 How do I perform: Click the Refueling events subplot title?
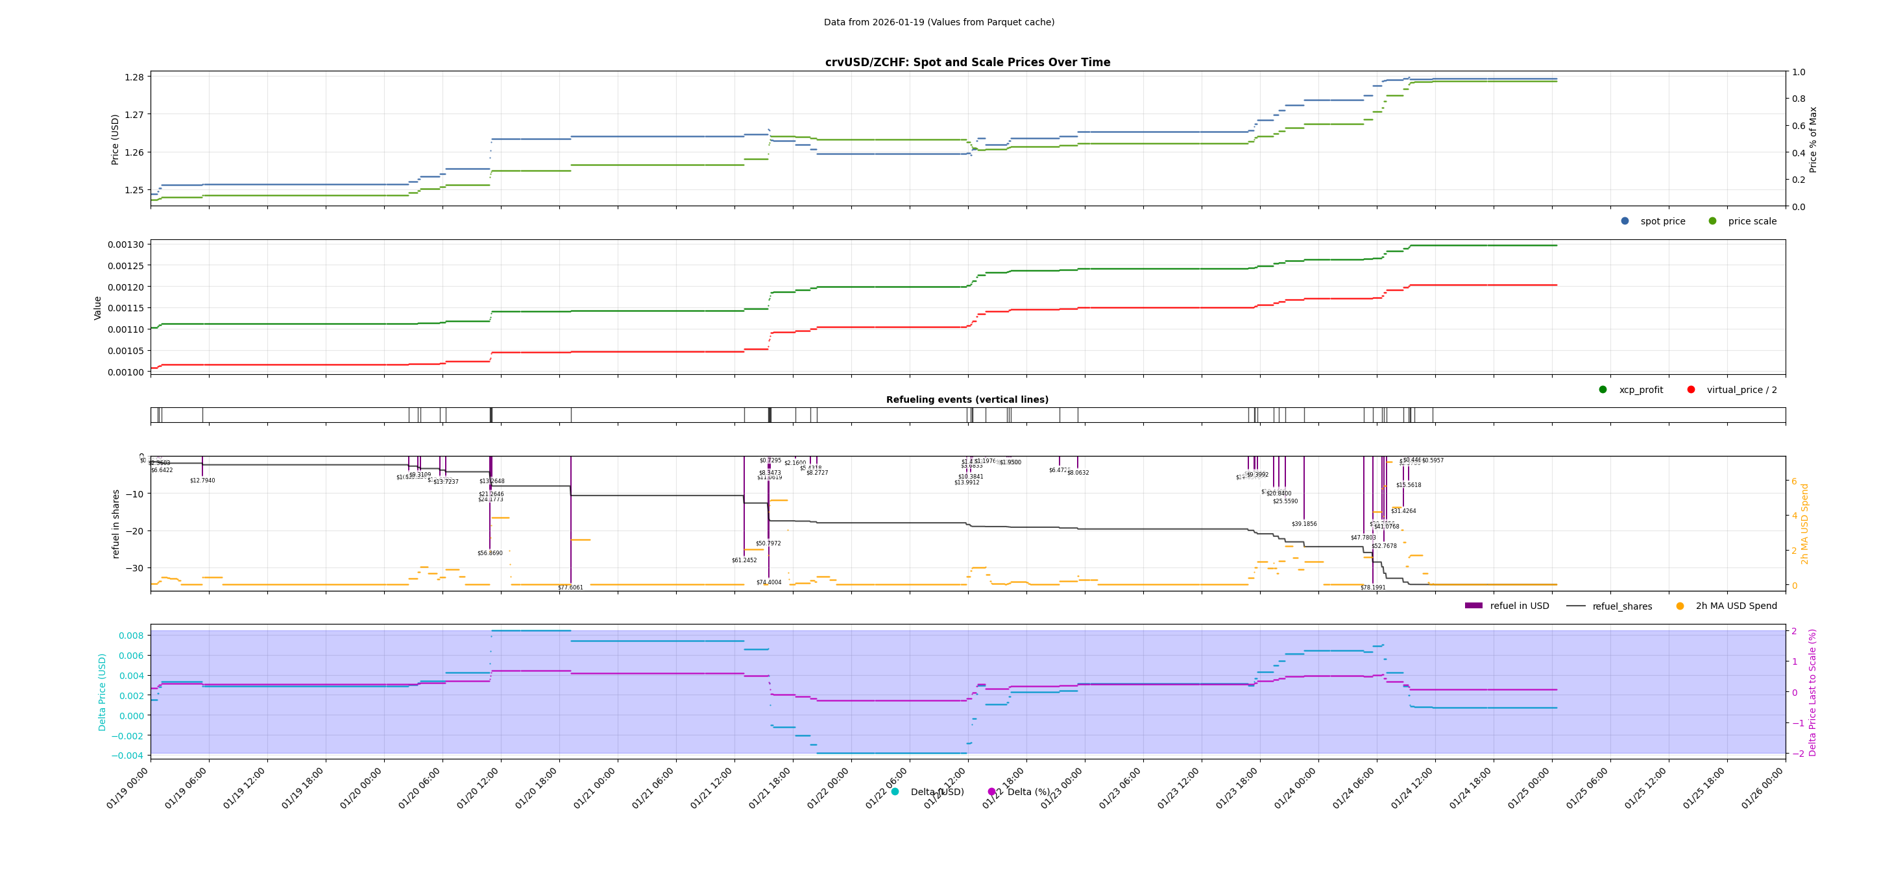(967, 399)
